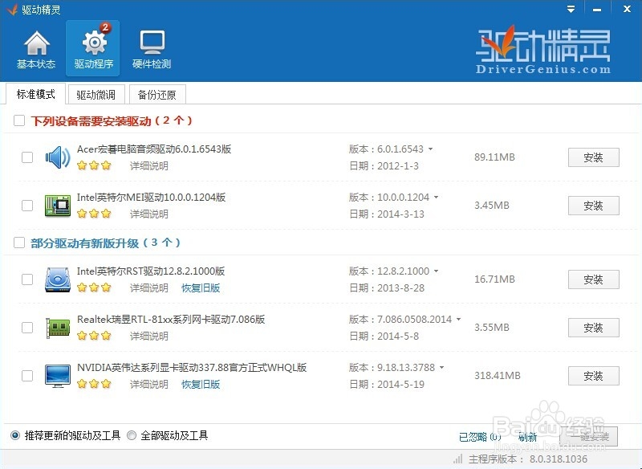The height and width of the screenshot is (469, 642).
Task: Check all drivers with new version upgrades
Action: pyautogui.click(x=19, y=243)
